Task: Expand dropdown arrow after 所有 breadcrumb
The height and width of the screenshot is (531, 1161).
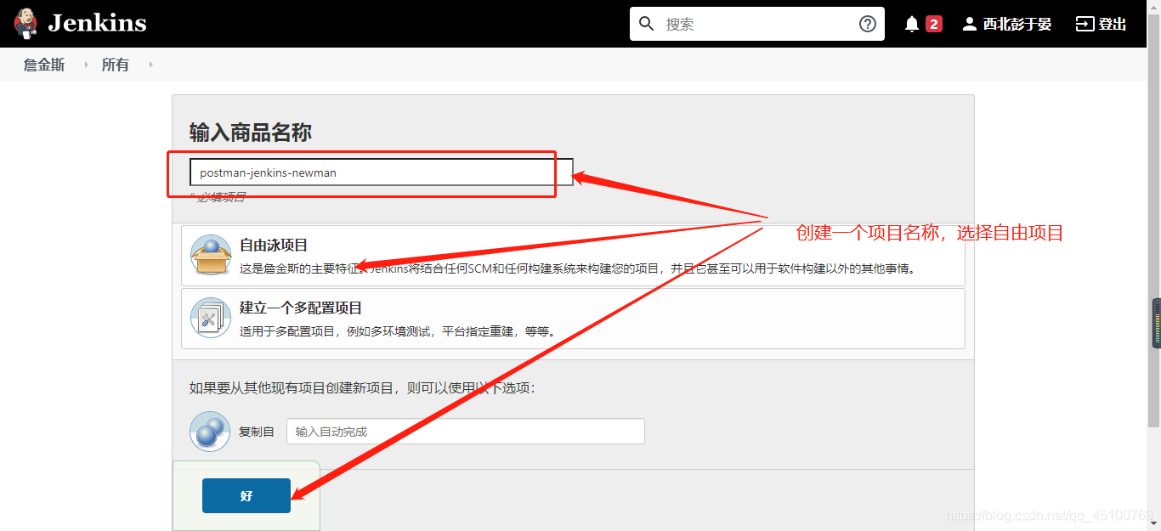Action: pyautogui.click(x=151, y=65)
